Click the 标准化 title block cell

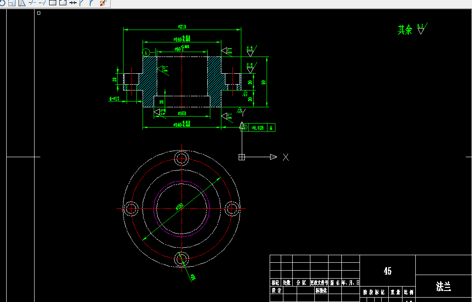click(321, 290)
